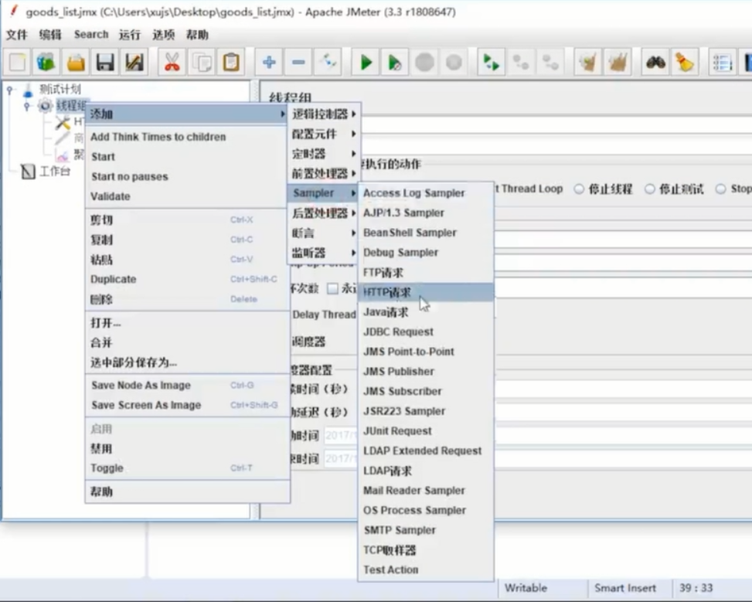Select the 停止线程 radio button
Viewport: 752px width, 602px height.
point(579,189)
